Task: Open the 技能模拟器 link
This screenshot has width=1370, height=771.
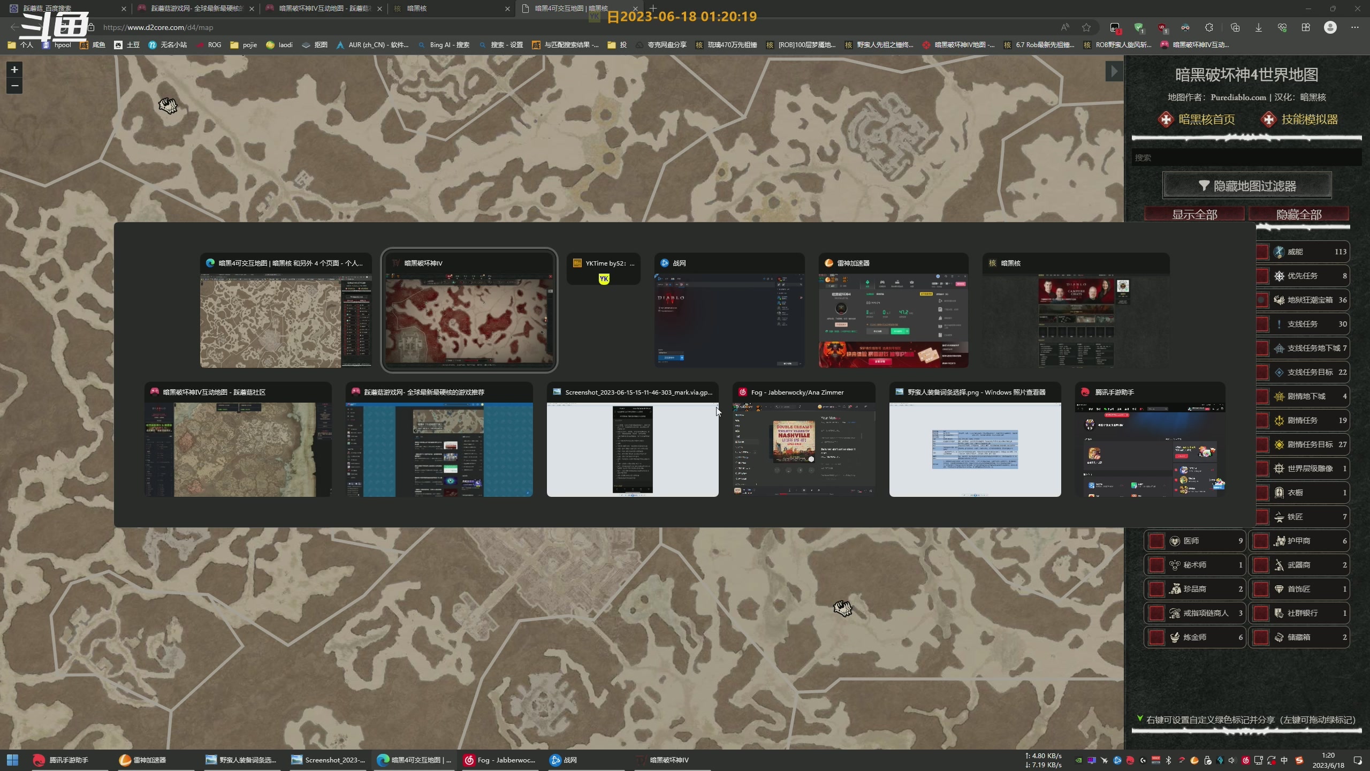Action: pyautogui.click(x=1299, y=119)
